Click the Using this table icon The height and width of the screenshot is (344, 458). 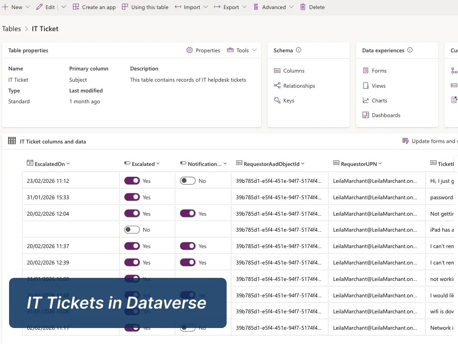pyautogui.click(x=125, y=7)
